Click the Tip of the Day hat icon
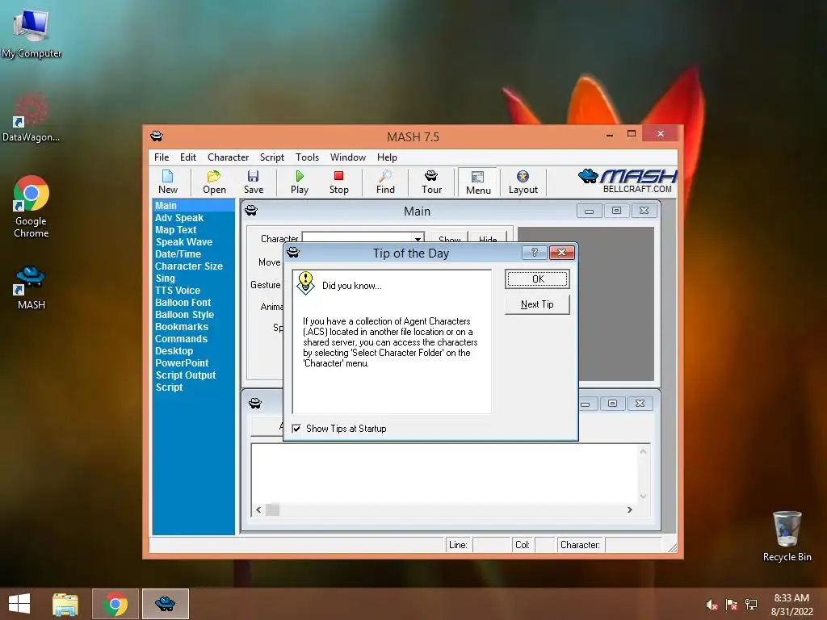Image resolution: width=827 pixels, height=620 pixels. pos(293,253)
